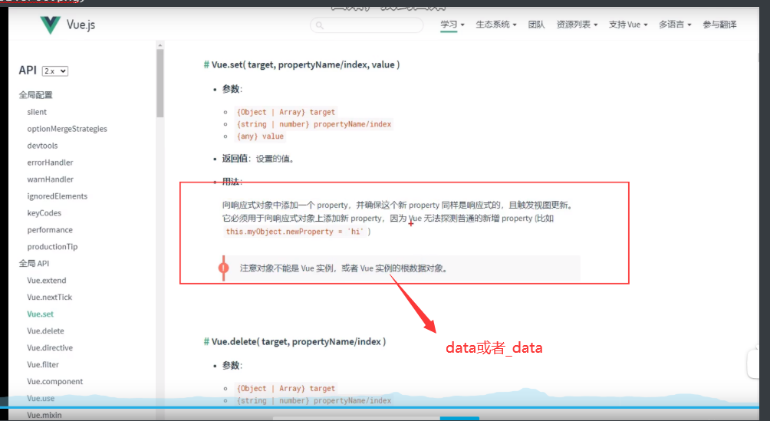Open the API version 2.x selector
The image size is (770, 421).
click(55, 71)
